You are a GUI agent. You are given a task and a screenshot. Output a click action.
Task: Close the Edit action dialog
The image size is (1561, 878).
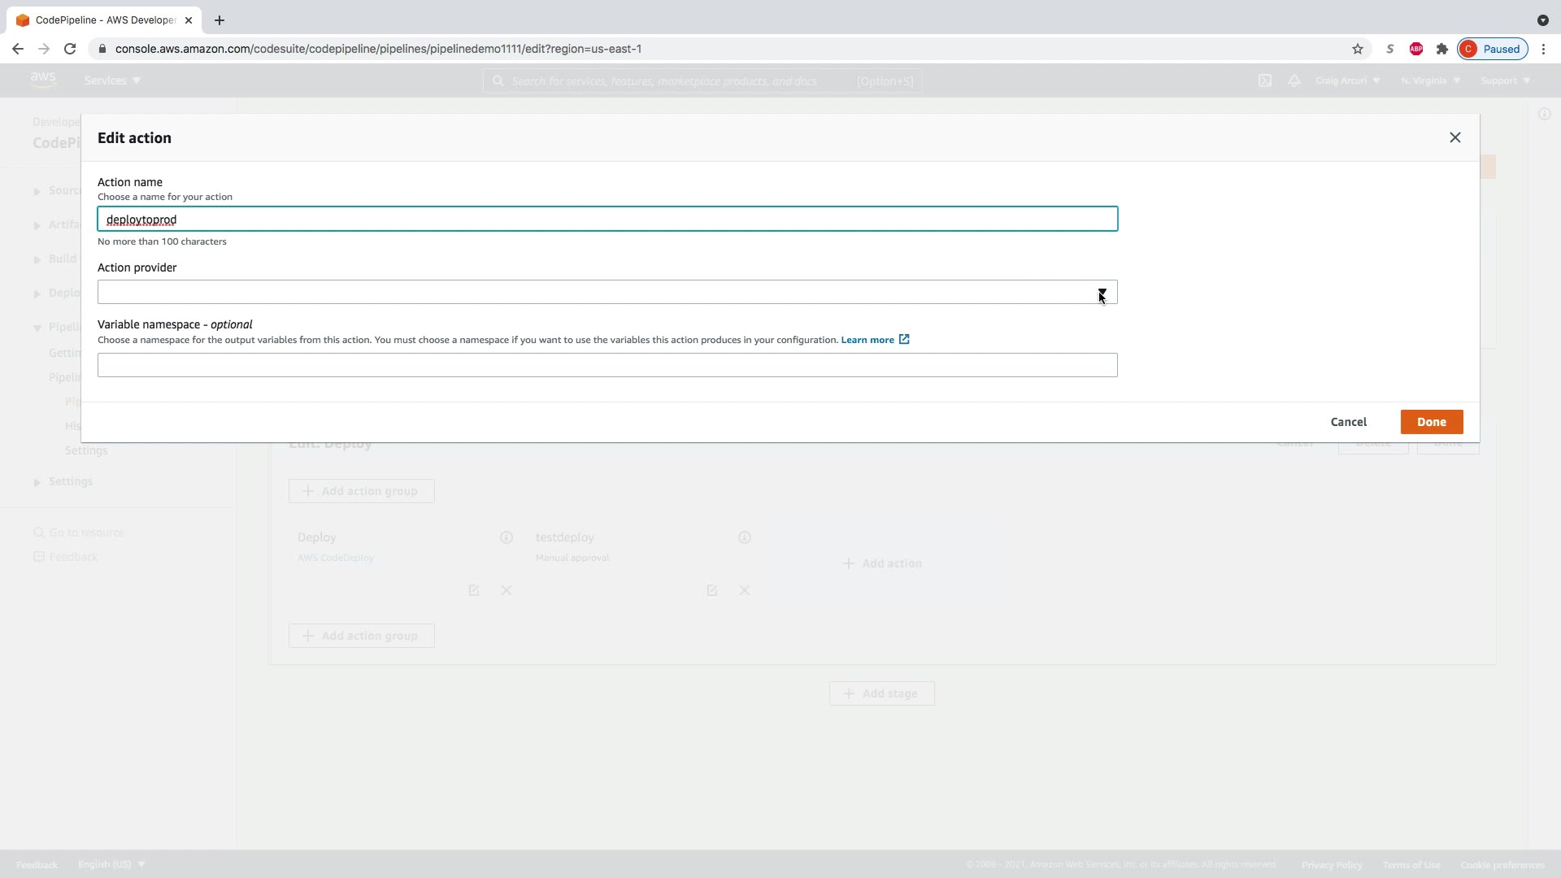[x=1454, y=137]
